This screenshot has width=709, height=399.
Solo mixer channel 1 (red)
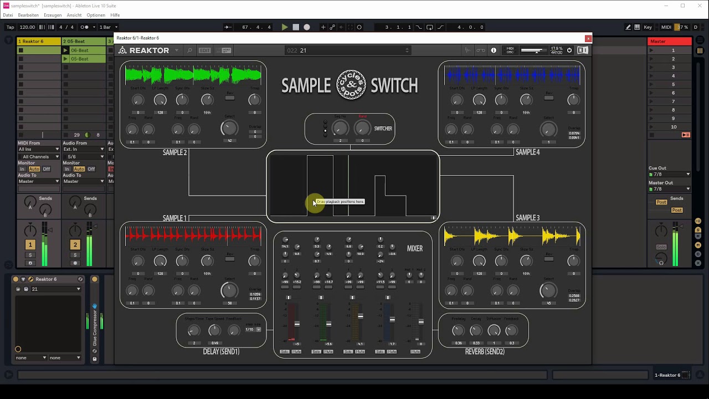285,351
